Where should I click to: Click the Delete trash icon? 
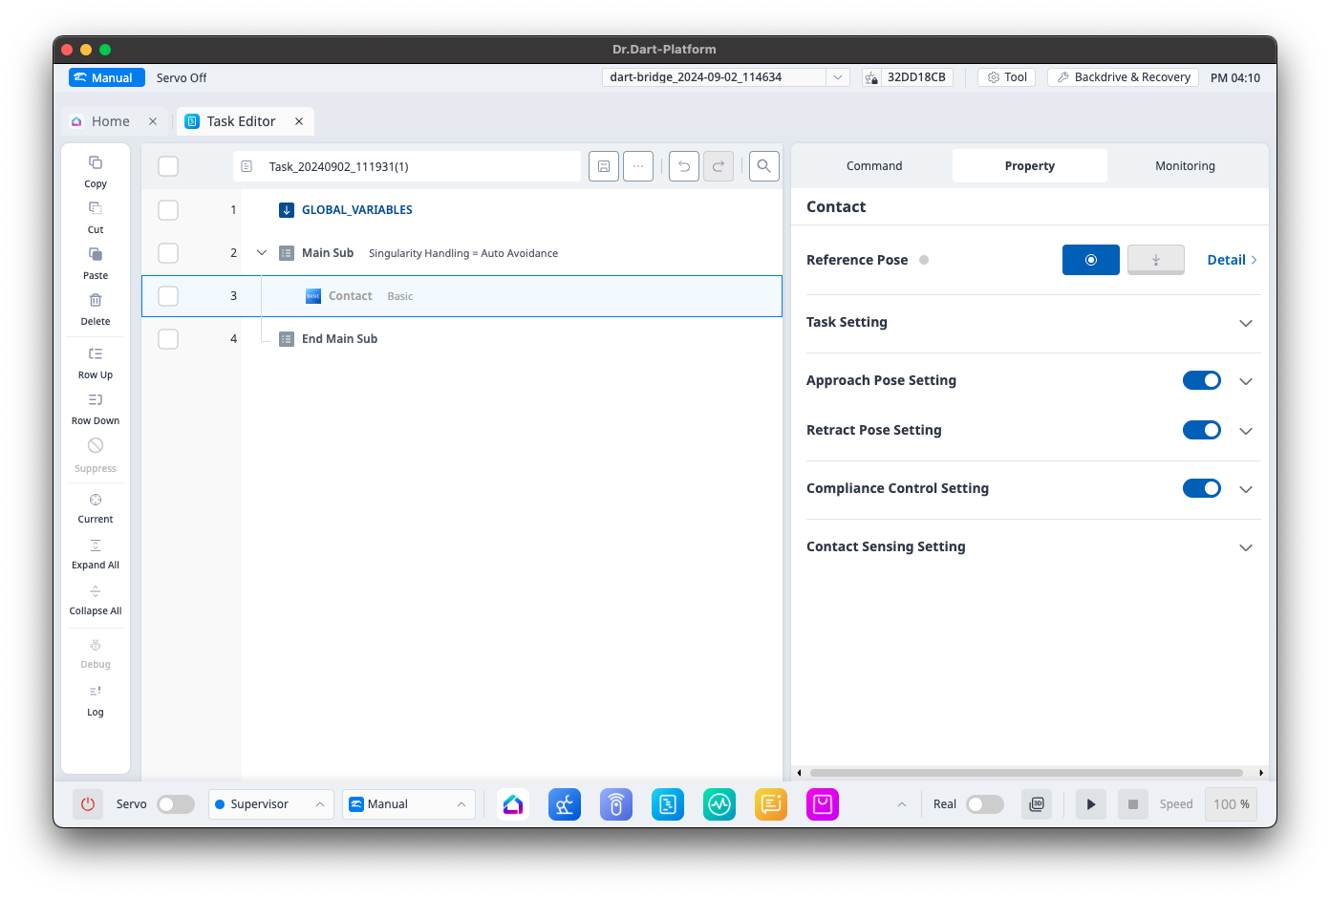[96, 301]
